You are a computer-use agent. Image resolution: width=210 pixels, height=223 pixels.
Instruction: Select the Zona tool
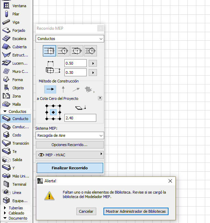tap(16, 96)
